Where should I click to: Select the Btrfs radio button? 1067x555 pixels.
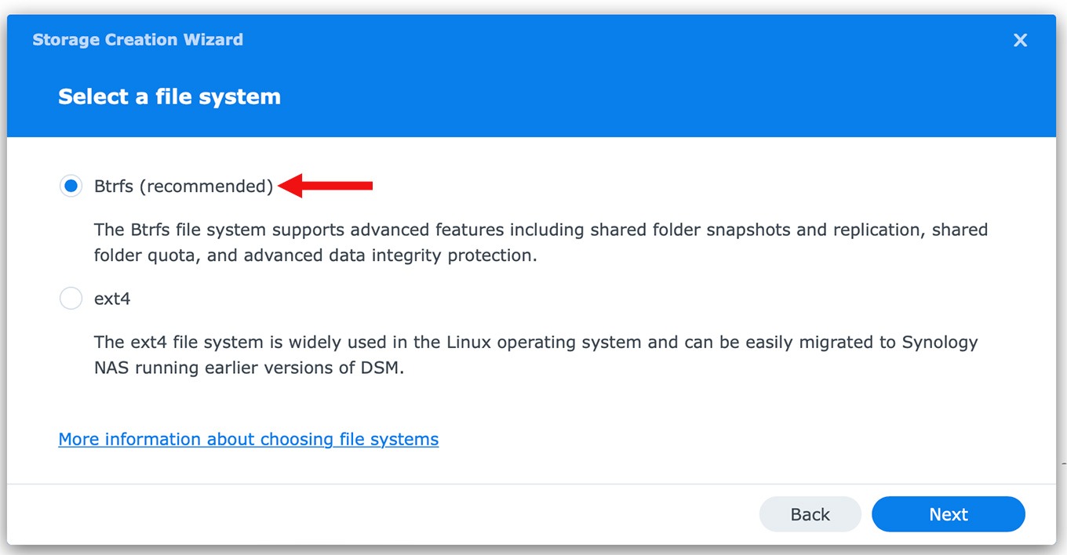71,186
